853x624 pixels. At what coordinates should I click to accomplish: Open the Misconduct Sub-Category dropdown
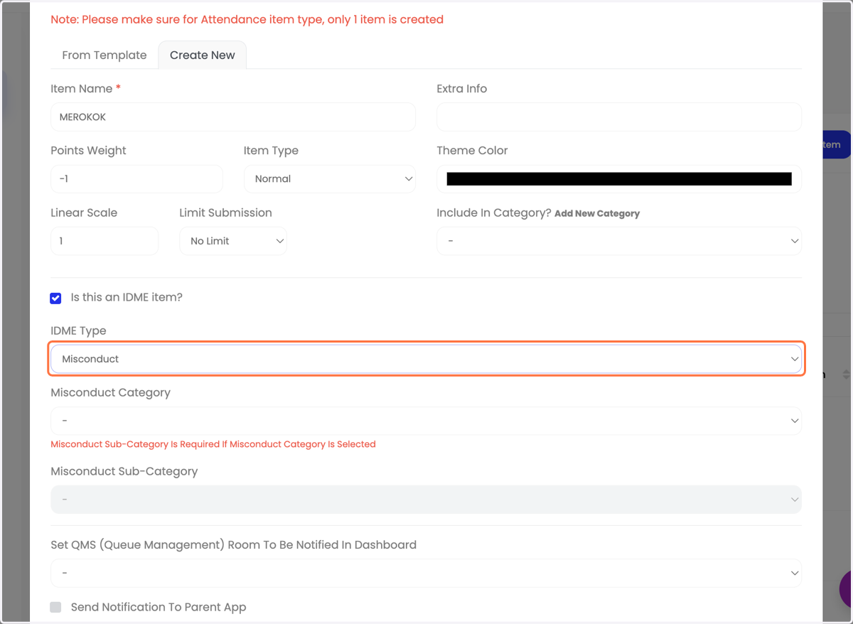click(x=426, y=500)
